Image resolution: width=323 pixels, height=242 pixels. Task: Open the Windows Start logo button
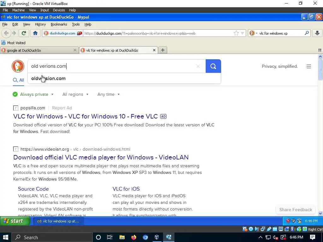tap(6, 237)
